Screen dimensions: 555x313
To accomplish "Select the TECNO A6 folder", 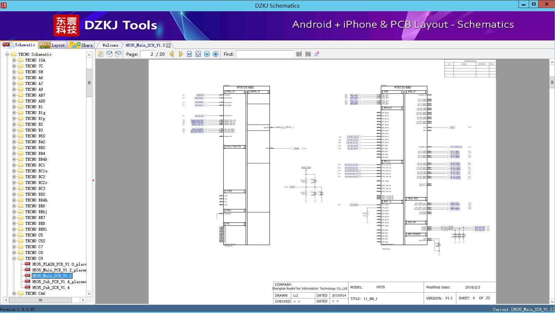I will pos(34,78).
